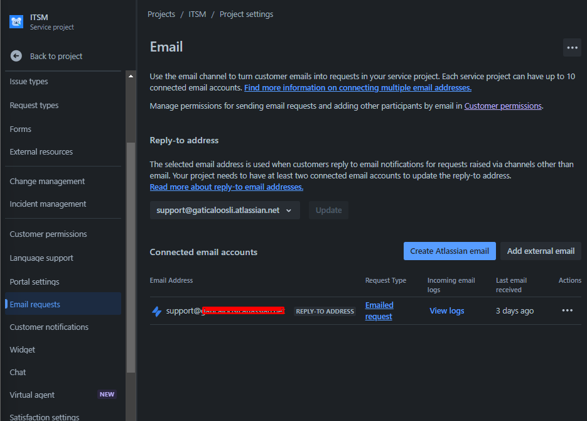Click the Incoming email logs column header
Viewport: 587px width, 421px height.
(451, 285)
